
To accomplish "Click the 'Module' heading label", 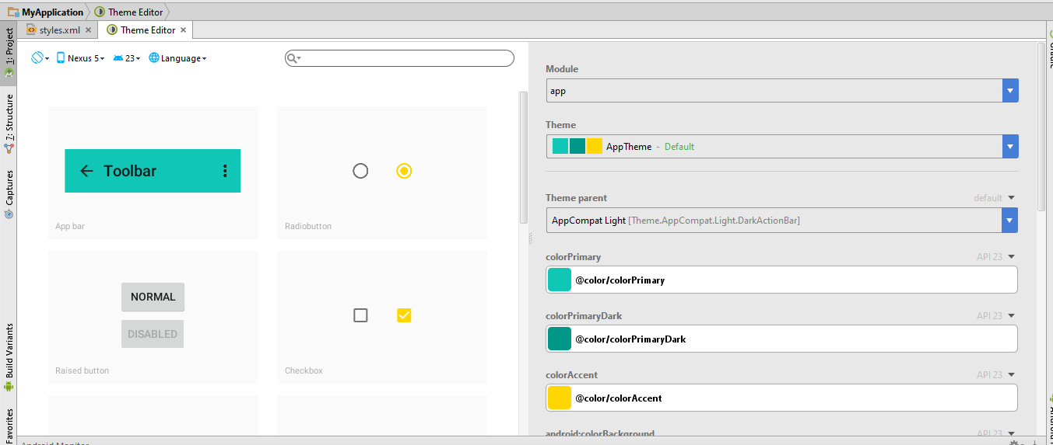I will coord(562,69).
